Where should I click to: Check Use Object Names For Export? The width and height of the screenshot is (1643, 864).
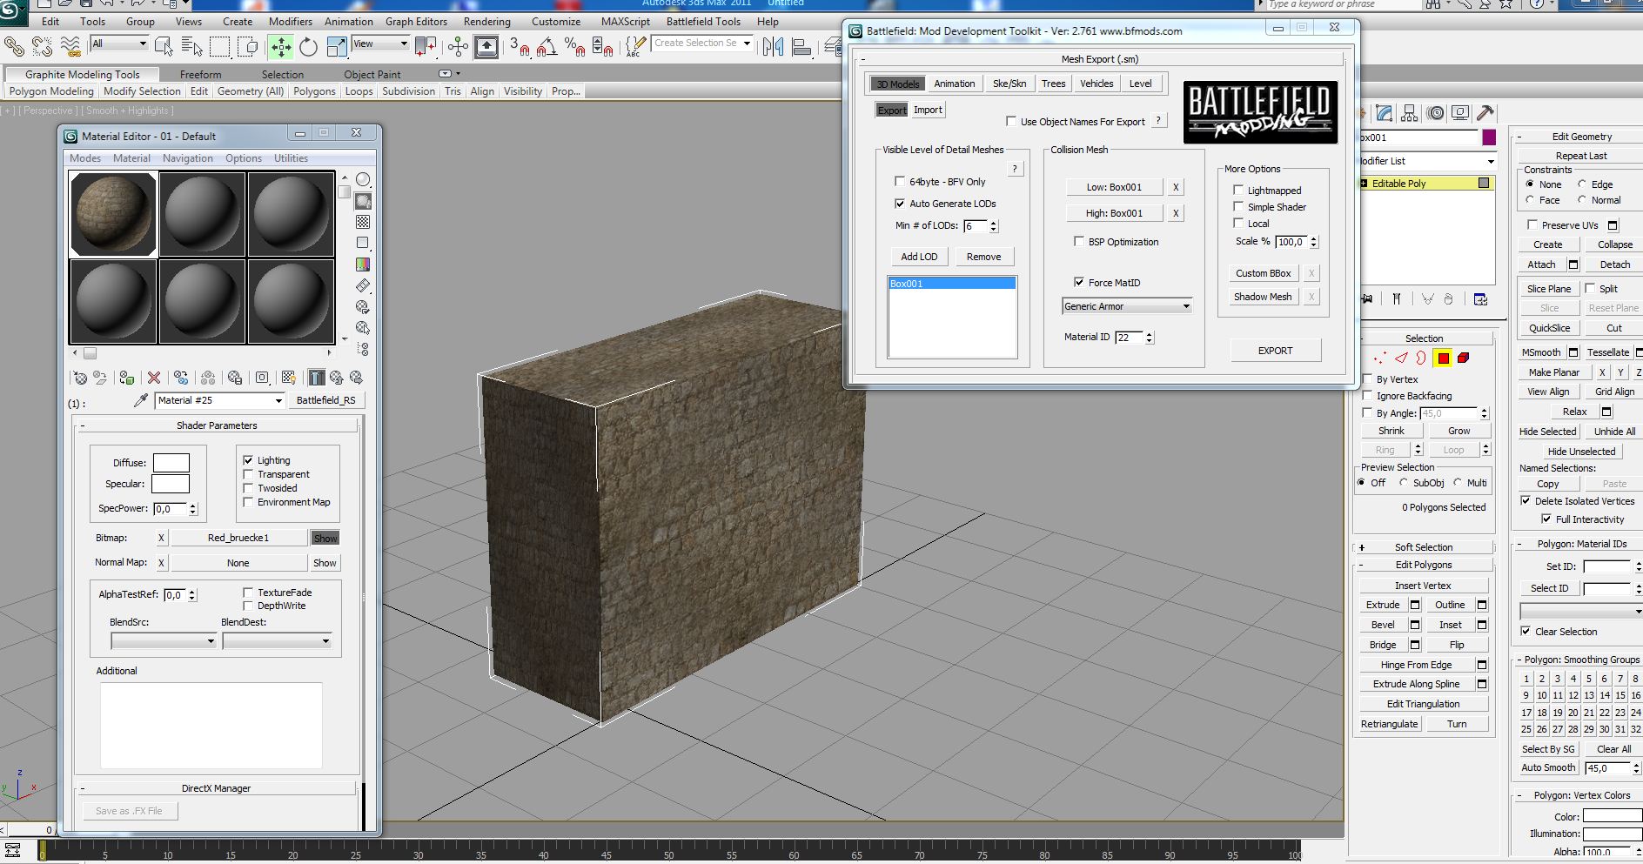(x=1010, y=121)
